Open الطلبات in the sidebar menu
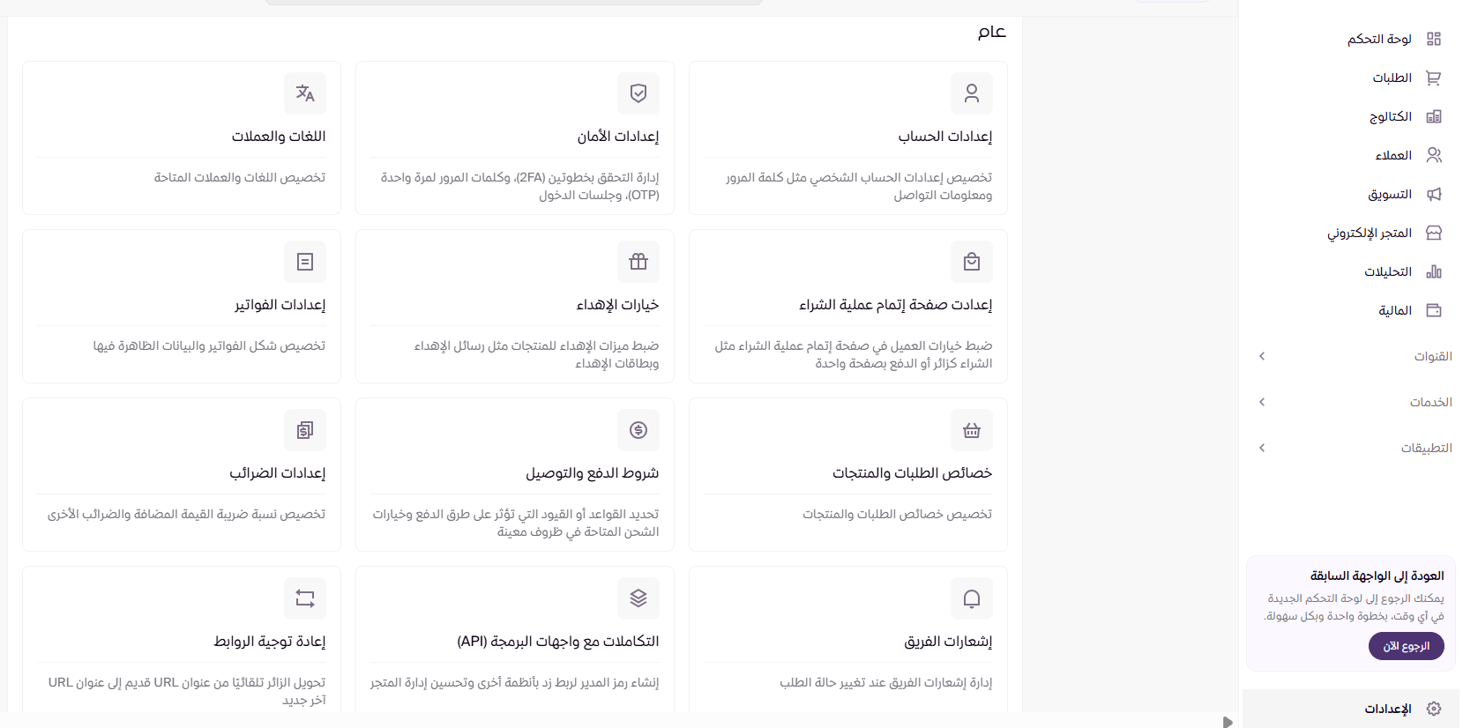The image size is (1463, 728). pos(1392,78)
